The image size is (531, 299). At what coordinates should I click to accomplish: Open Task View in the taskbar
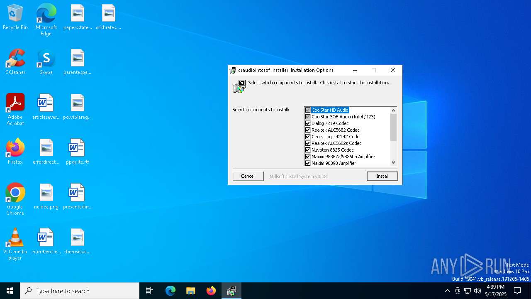click(x=149, y=291)
